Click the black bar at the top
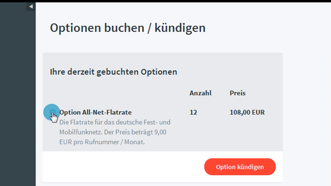Image resolution: width=331 pixels, height=186 pixels. click(165, 1)
